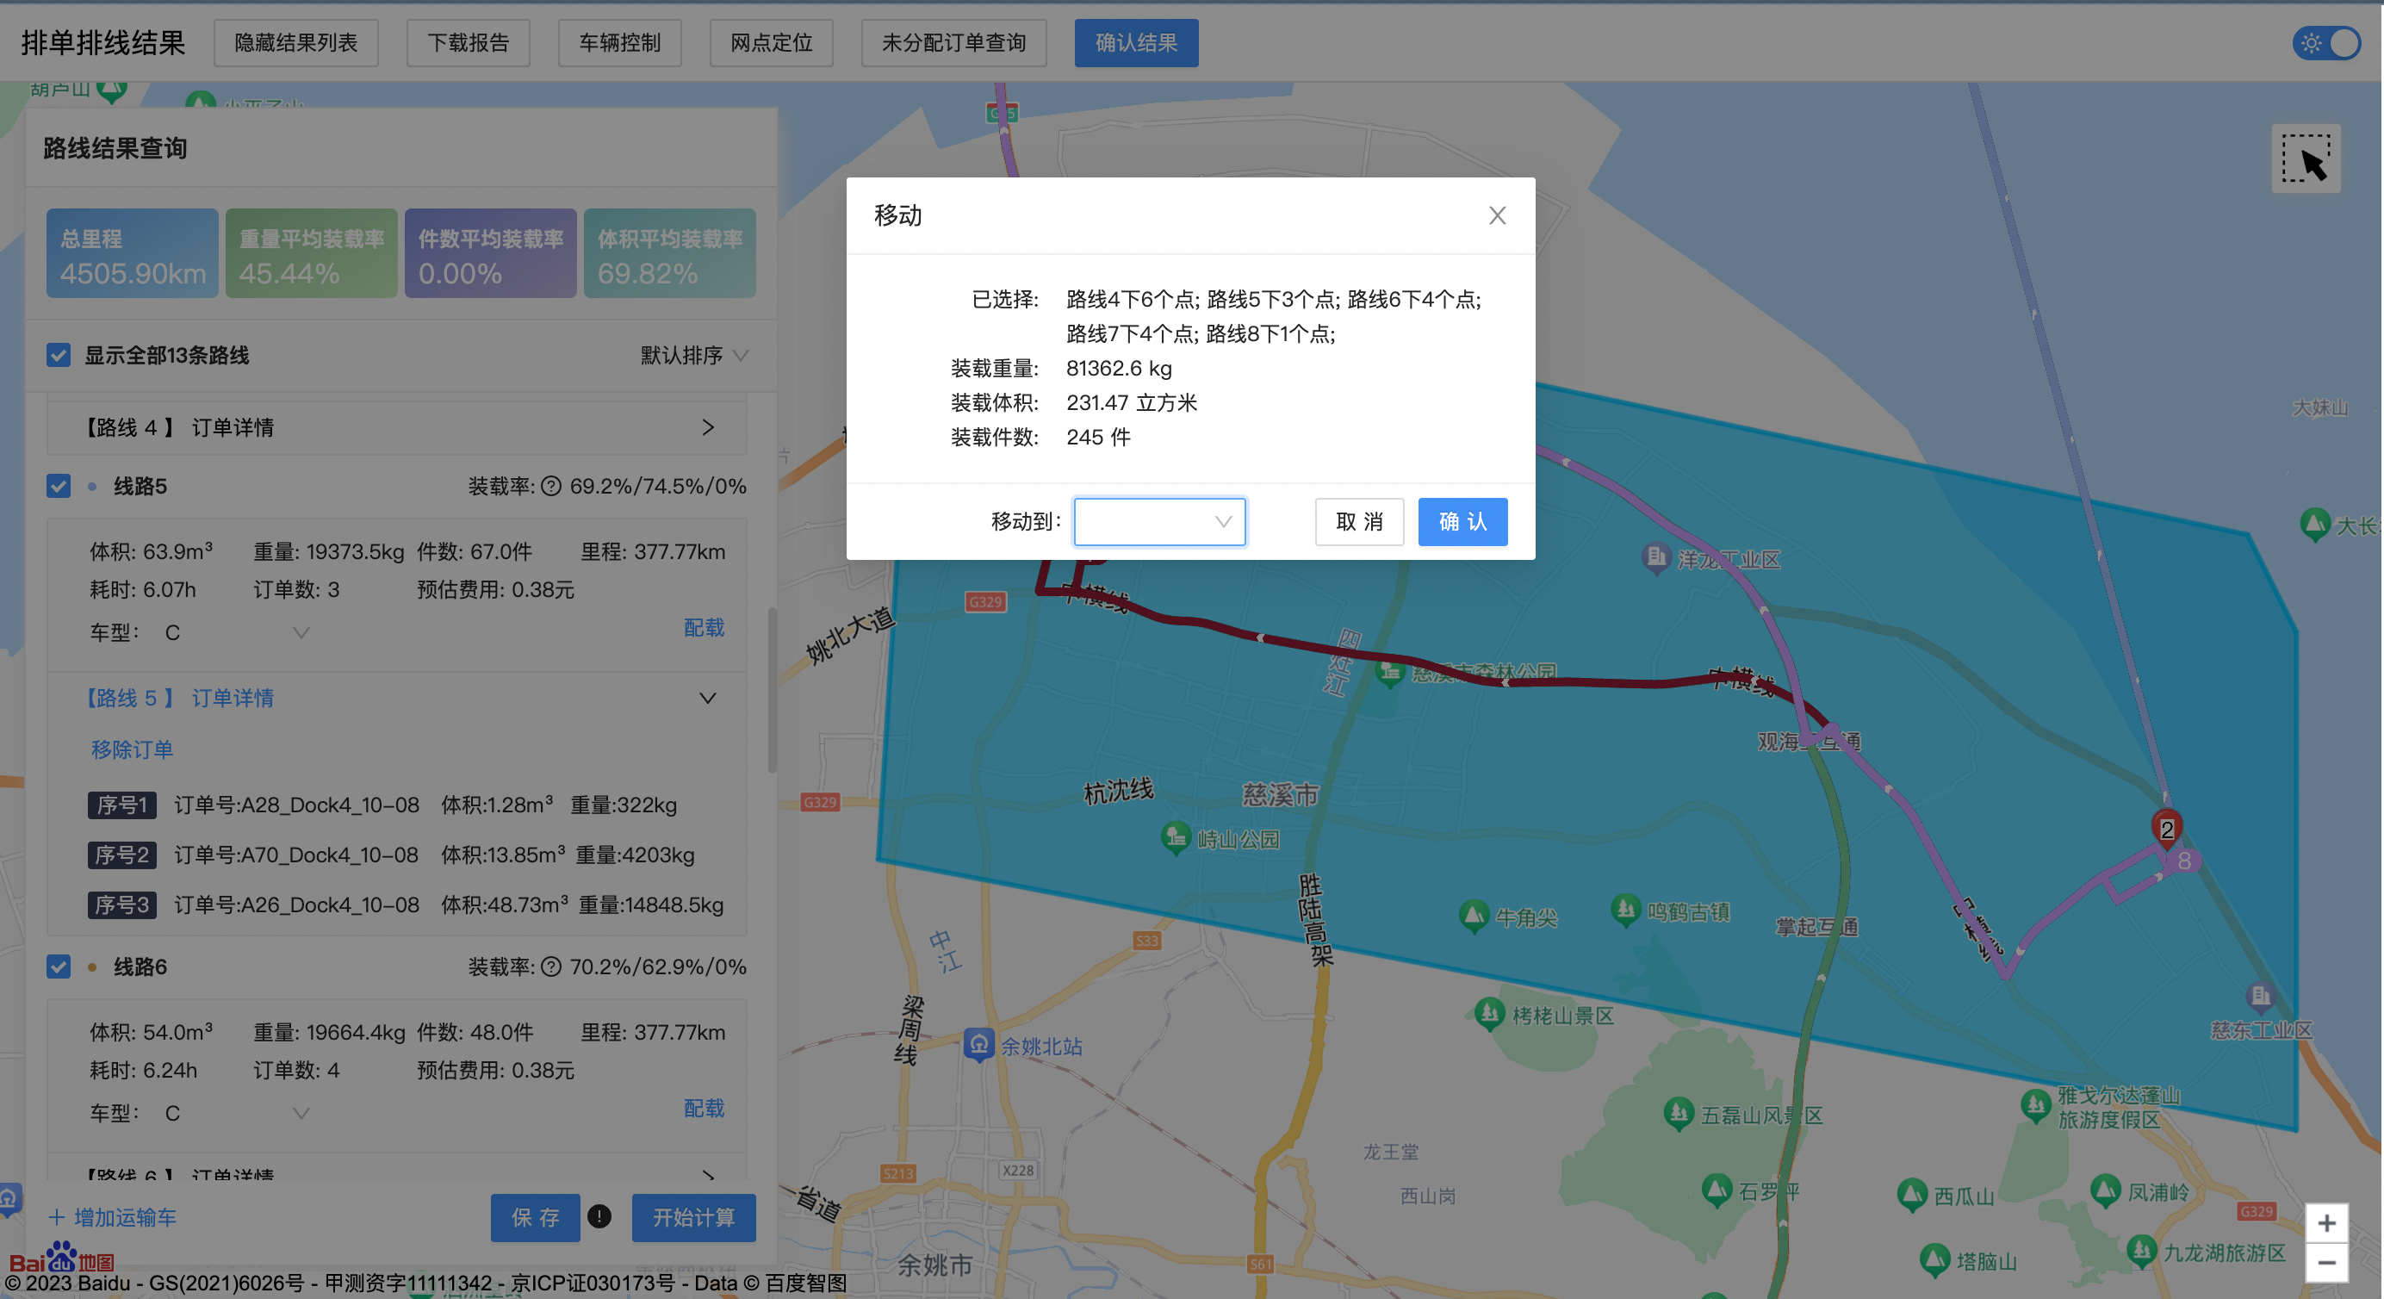Viewport: 2384px width, 1299px height.
Task: Close the 移动 dialog with X
Action: tap(1497, 215)
